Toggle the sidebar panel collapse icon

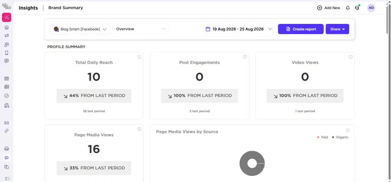point(7,178)
